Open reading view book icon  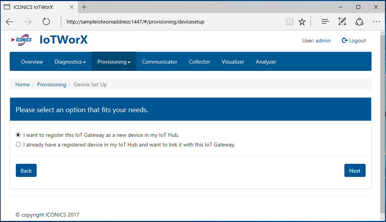click(290, 22)
